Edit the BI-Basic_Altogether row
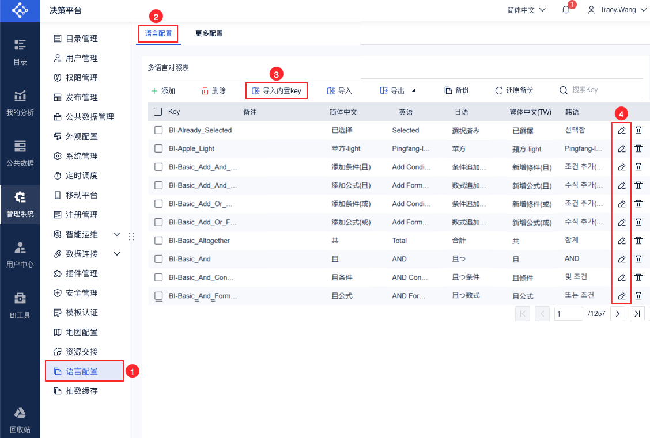The width and height of the screenshot is (650, 438). pyautogui.click(x=621, y=241)
